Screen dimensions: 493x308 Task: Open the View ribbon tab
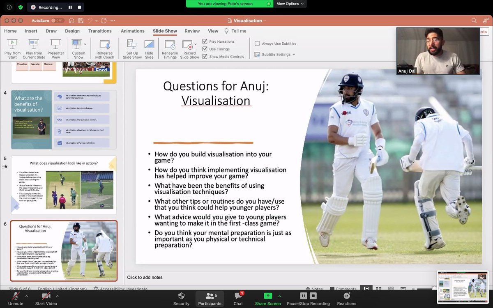[213, 31]
